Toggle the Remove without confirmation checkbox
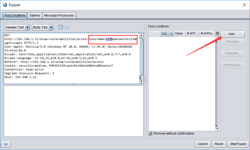 click(151, 134)
